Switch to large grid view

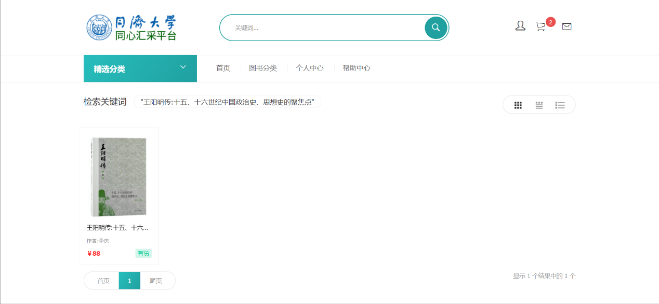pyautogui.click(x=518, y=105)
